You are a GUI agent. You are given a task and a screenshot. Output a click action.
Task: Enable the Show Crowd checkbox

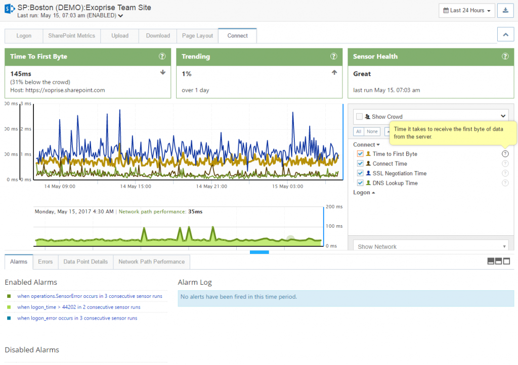359,116
